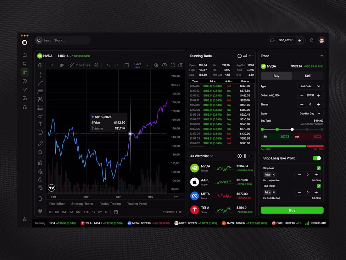Select the AAPL watchlist row
This screenshot has height=260, width=346.
(221, 182)
